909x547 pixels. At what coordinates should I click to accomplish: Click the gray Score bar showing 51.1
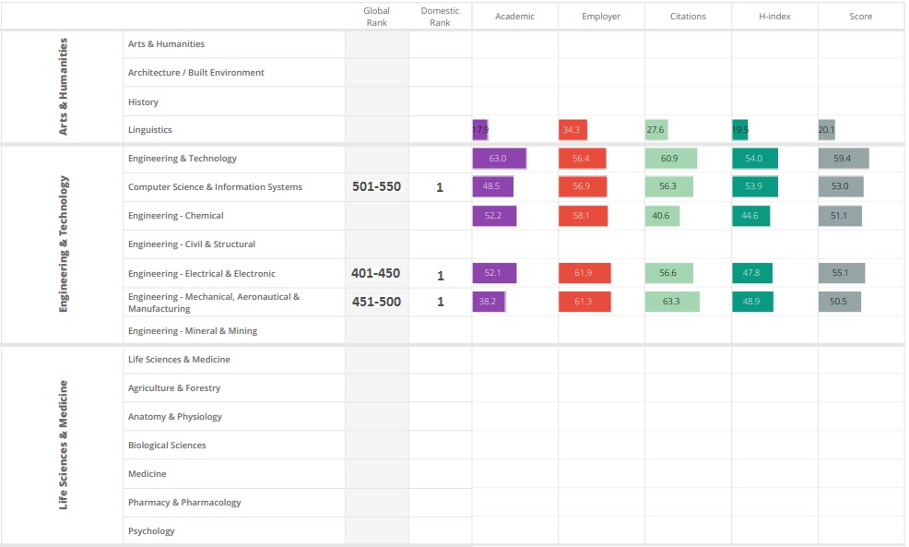pos(840,216)
